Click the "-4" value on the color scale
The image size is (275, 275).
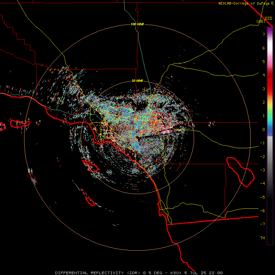(x=262, y=184)
